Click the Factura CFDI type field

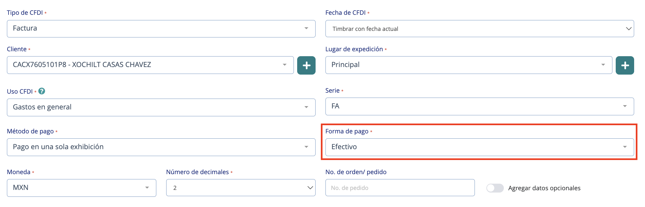point(161,29)
